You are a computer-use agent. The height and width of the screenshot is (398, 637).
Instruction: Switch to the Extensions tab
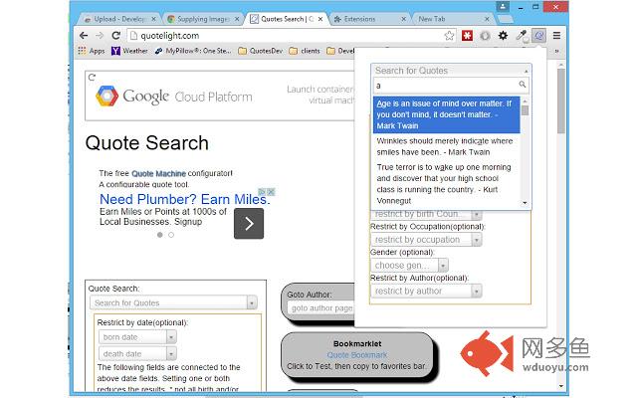(x=369, y=19)
